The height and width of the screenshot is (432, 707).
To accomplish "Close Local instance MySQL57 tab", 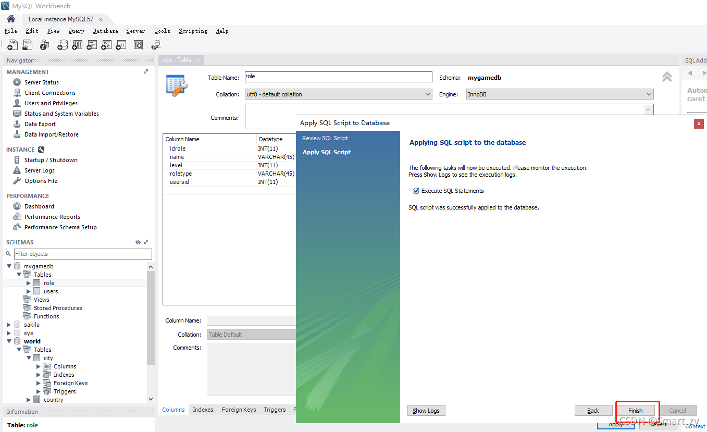I will pyautogui.click(x=101, y=19).
